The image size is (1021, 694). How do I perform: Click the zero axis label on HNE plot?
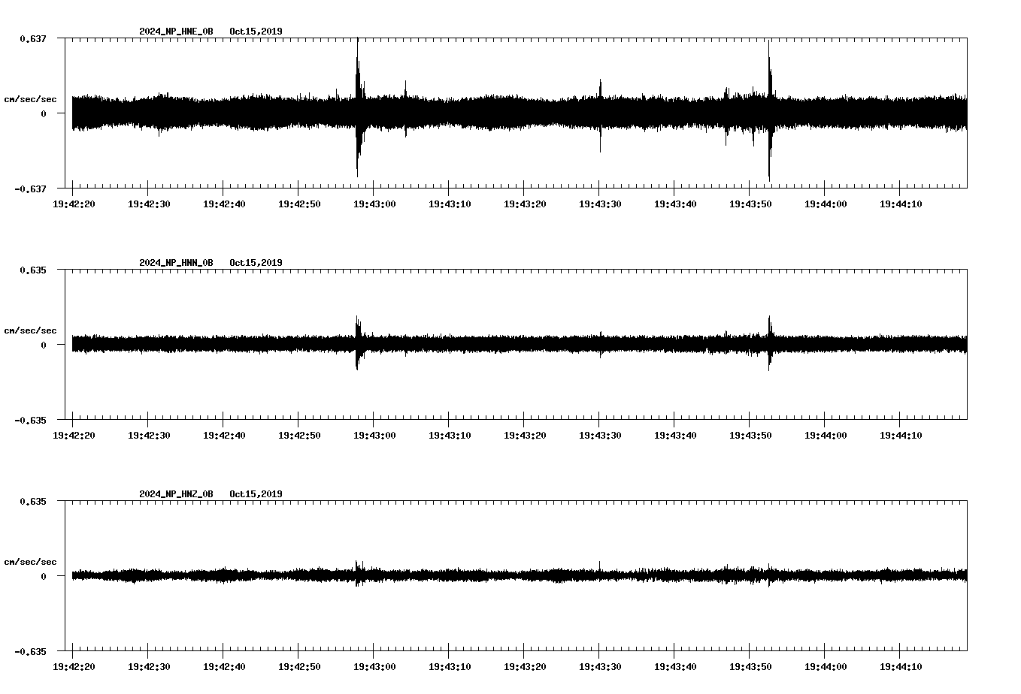click(44, 113)
